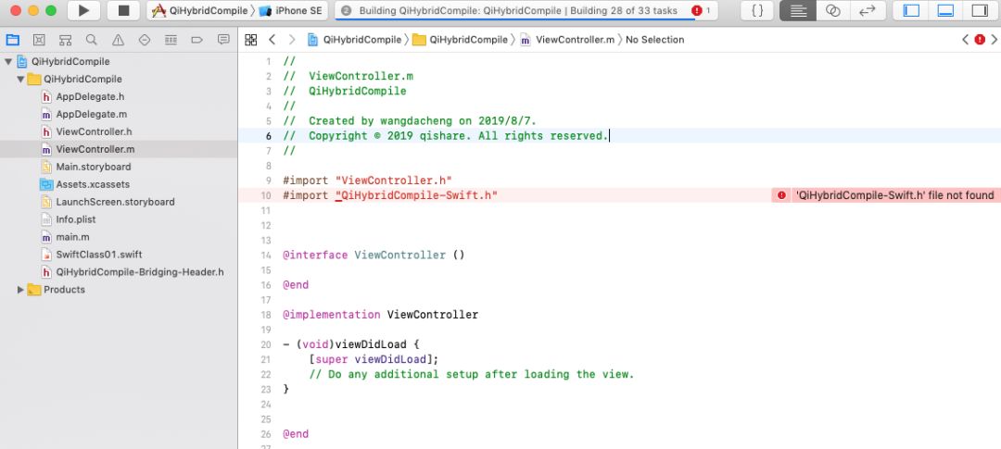Click the Stop build button
1001x449 pixels.
124,11
